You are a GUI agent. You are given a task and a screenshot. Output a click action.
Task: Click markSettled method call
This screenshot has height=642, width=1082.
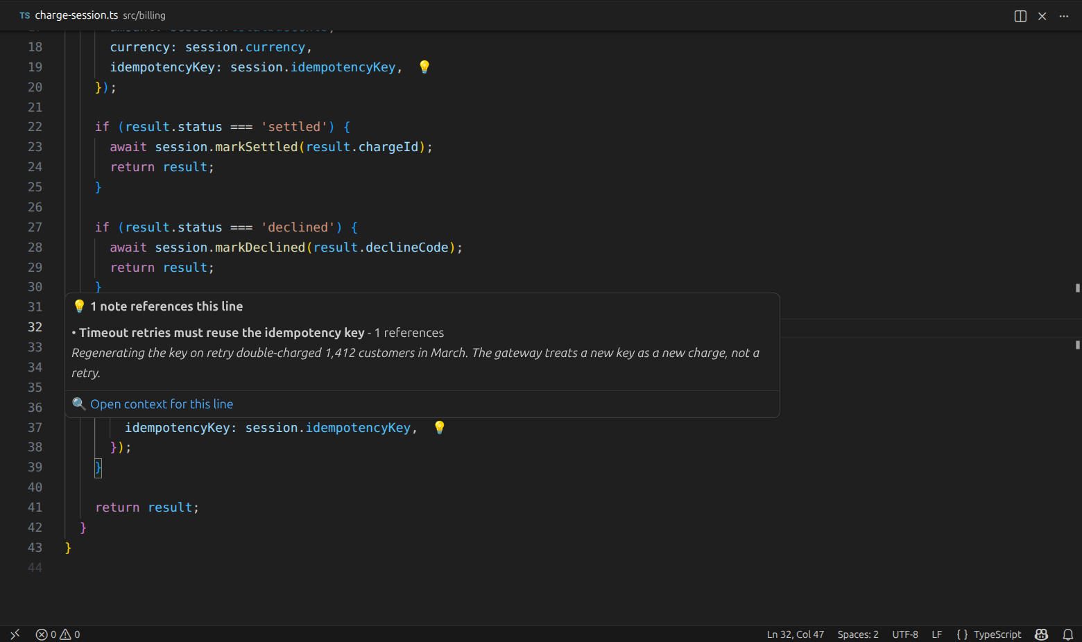[256, 147]
